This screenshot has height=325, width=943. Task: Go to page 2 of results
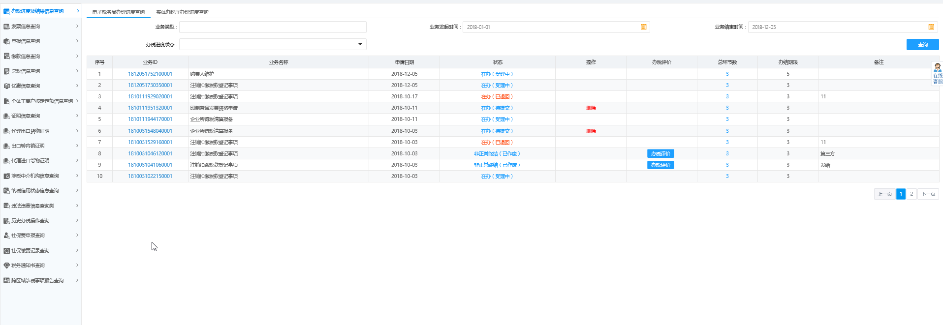click(912, 194)
